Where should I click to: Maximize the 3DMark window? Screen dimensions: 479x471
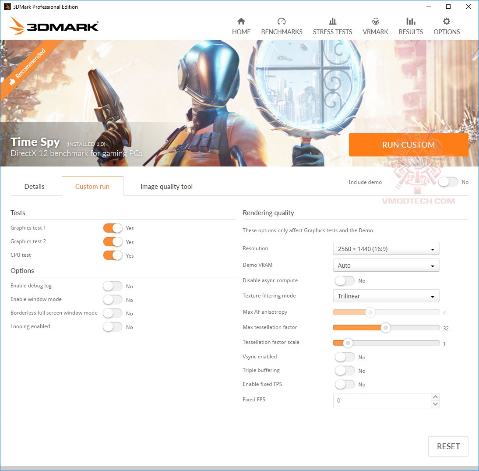(x=448, y=7)
